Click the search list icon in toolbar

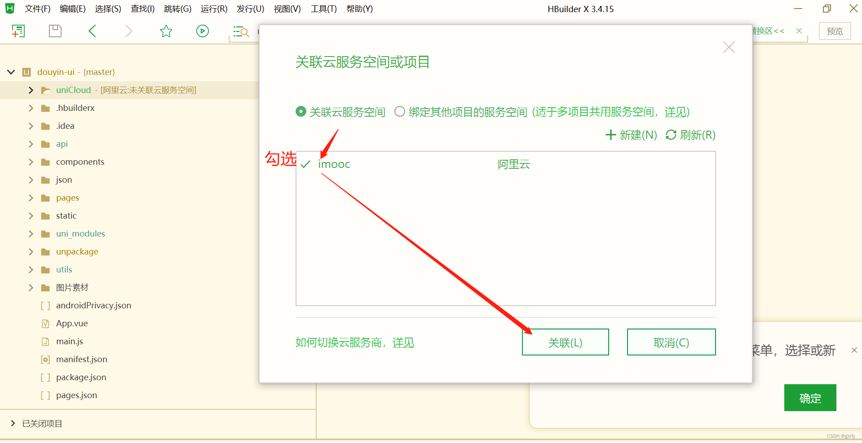click(241, 31)
